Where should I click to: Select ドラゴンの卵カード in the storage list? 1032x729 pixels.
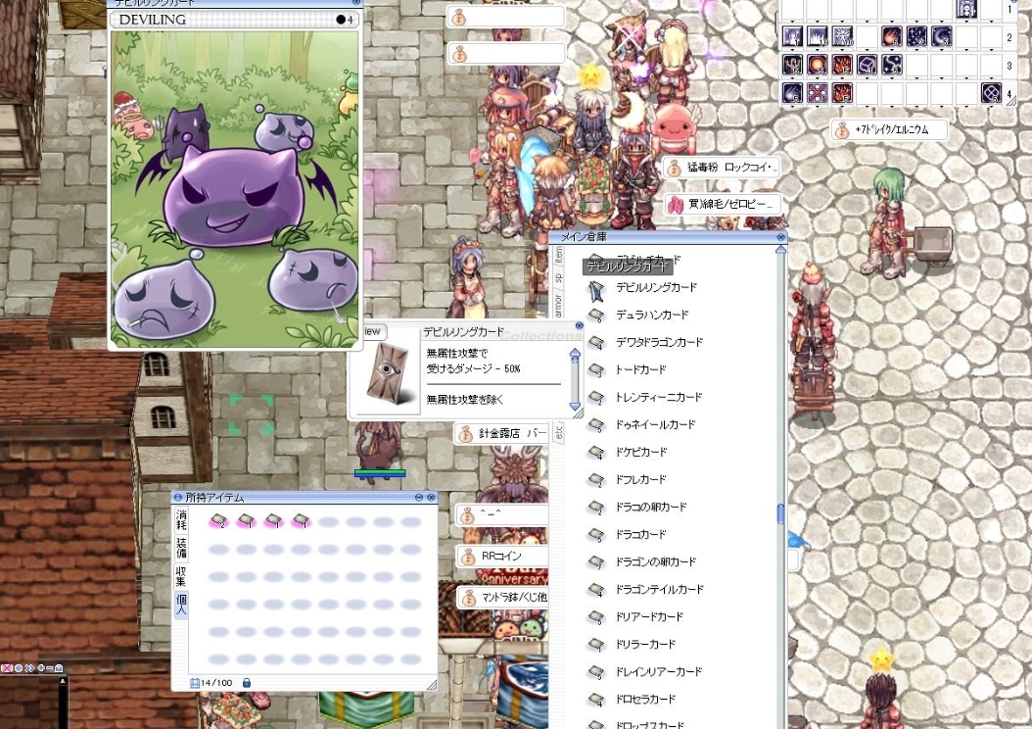point(656,562)
